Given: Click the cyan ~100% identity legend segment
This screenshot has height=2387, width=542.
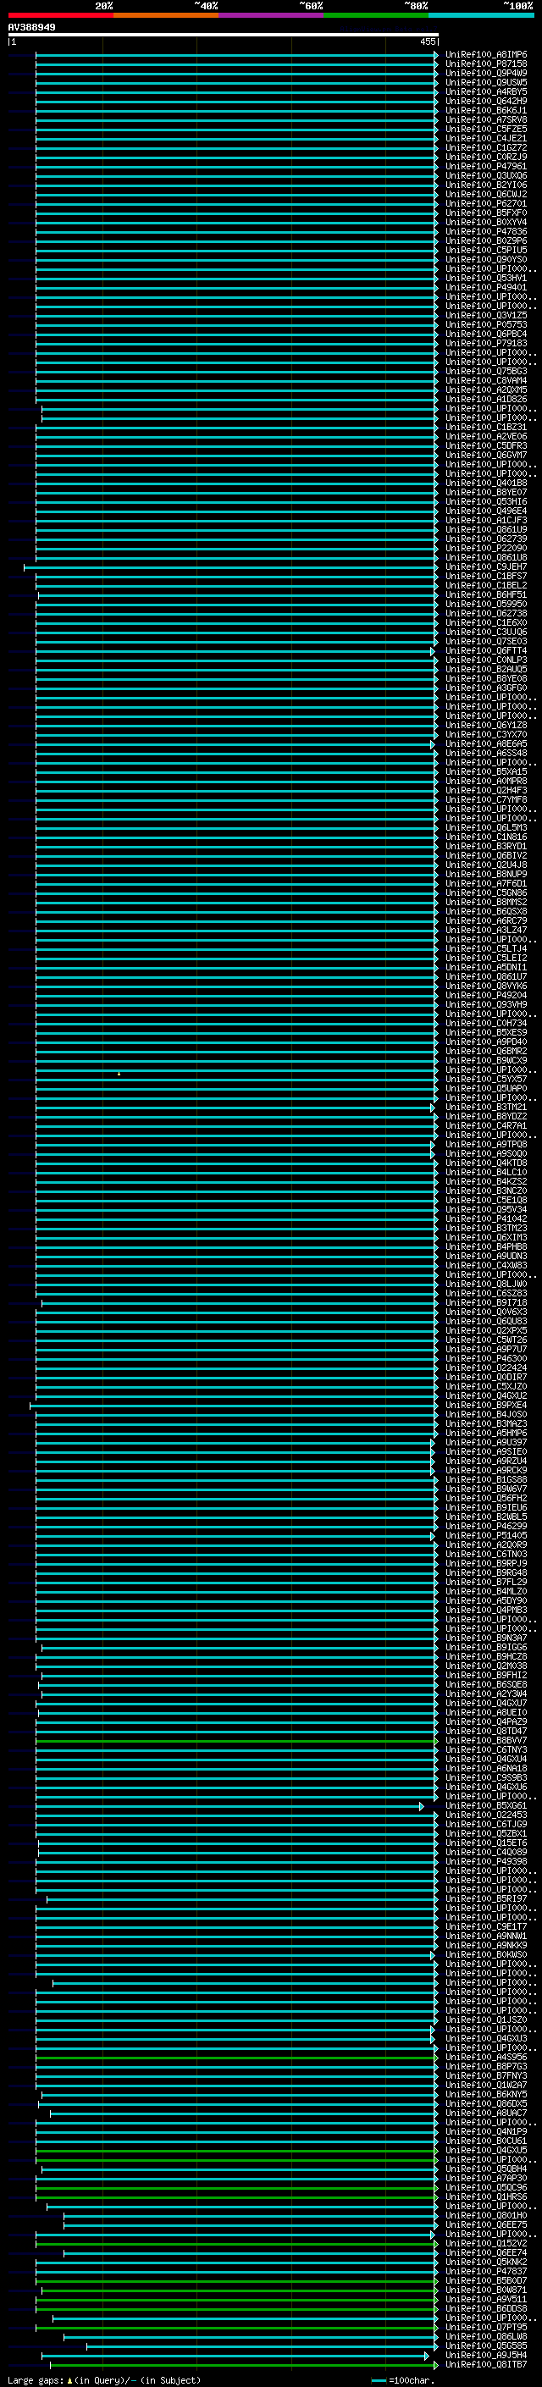Looking at the screenshot, I should [481, 15].
